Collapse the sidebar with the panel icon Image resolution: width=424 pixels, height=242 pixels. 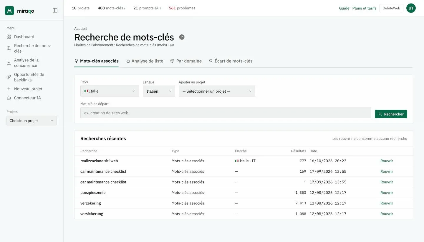click(55, 10)
